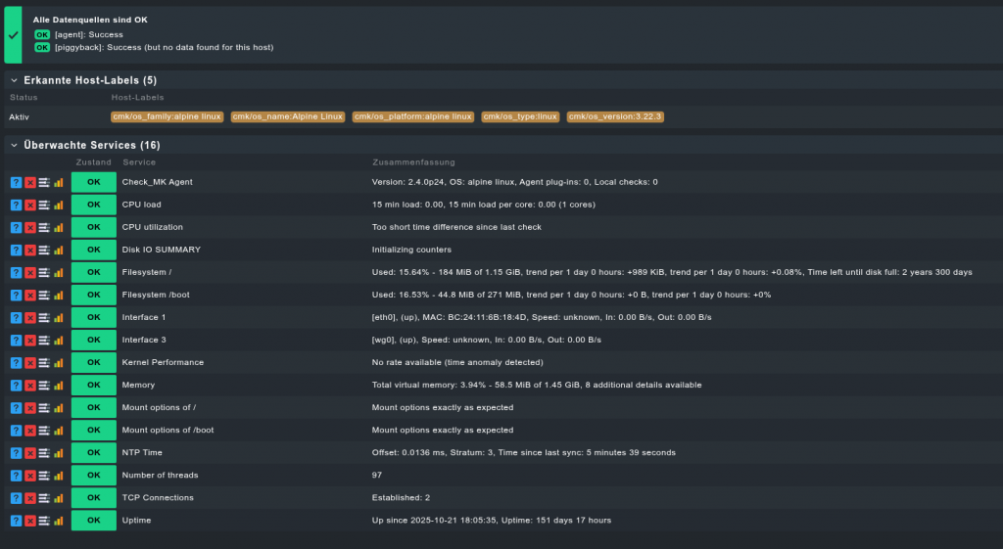Click the cmk/os_family:alpine linux label
Viewport: 1003px width, 549px height.
pos(167,116)
